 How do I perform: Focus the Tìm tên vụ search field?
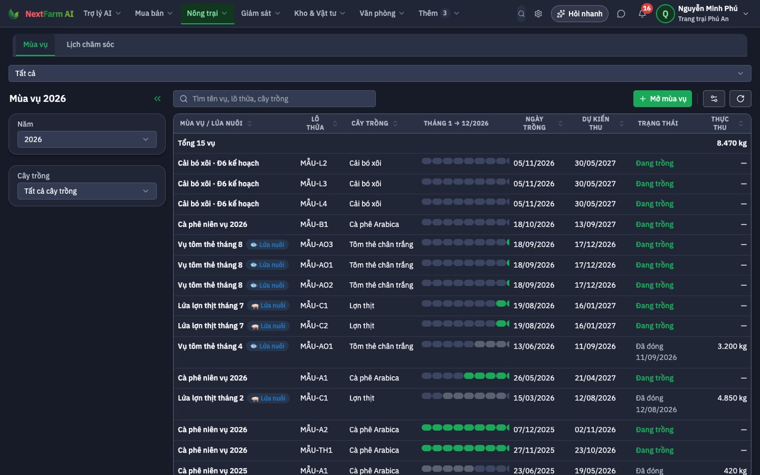click(x=274, y=98)
